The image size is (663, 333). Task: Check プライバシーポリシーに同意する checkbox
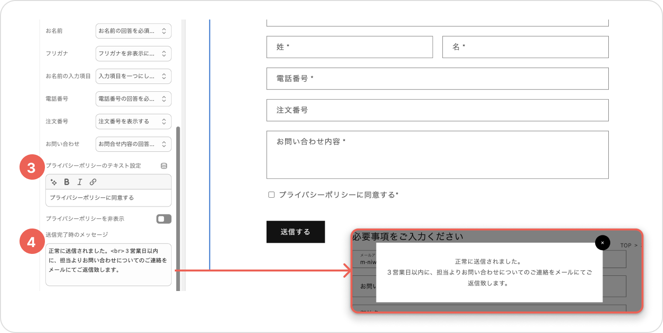click(271, 195)
